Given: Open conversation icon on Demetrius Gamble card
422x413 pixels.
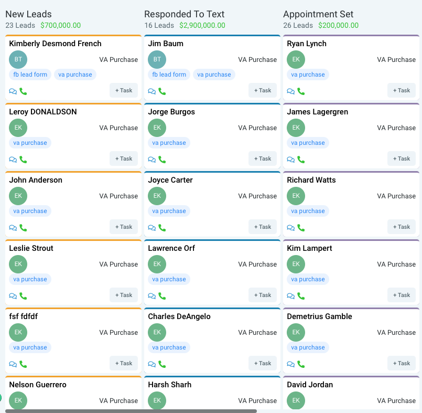Looking at the screenshot, I should point(290,364).
